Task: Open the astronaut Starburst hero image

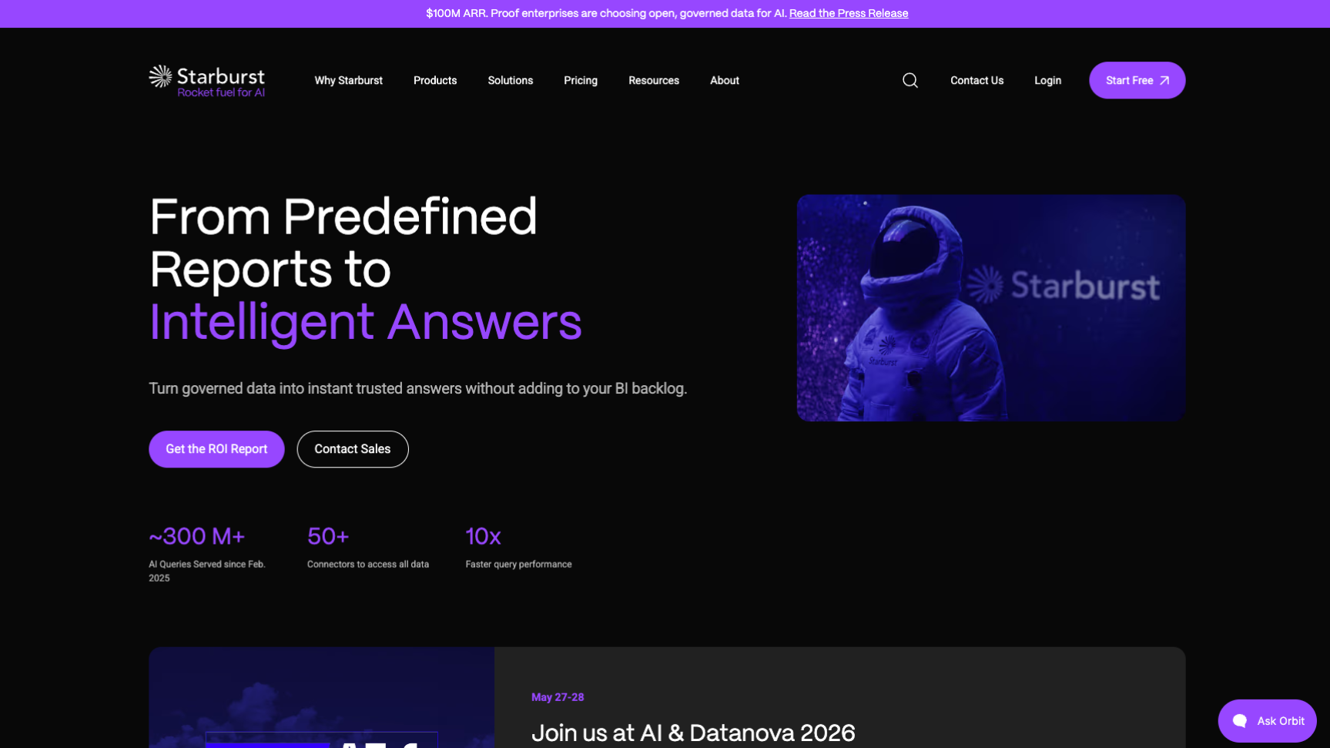Action: click(990, 307)
